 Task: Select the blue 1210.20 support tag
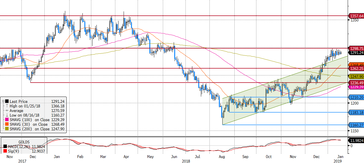point(356,97)
